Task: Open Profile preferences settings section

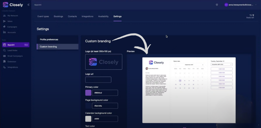Action: [x=58, y=39]
